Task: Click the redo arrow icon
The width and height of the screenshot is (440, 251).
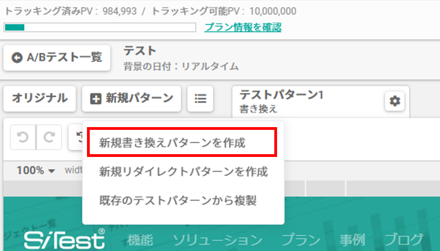Action: tap(49, 137)
